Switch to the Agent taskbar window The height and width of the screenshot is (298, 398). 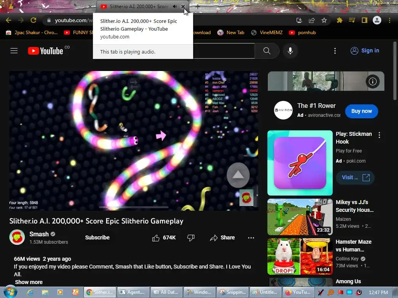pos(133,292)
